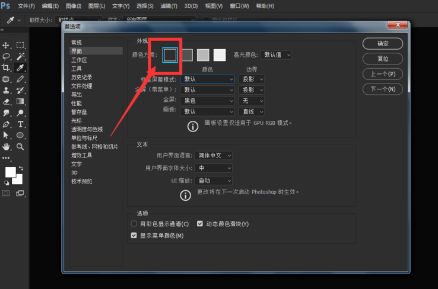Open the 窗口(W) menu

239,6
